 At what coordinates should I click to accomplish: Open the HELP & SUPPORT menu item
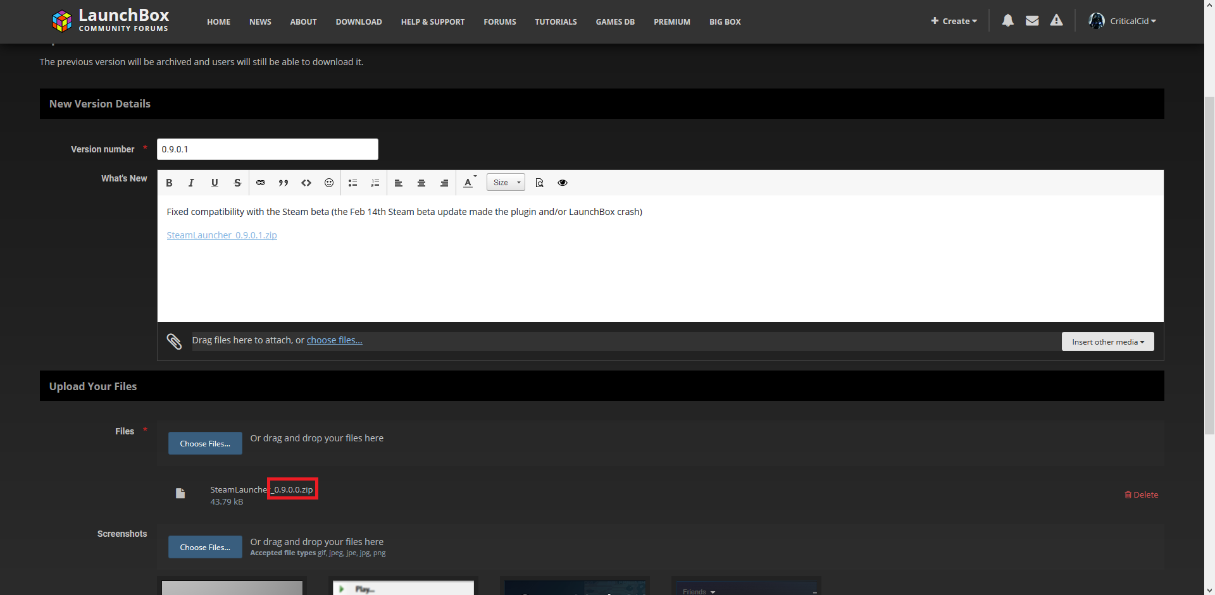tap(433, 21)
